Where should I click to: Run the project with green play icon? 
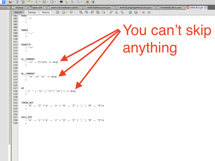pos(37,2)
